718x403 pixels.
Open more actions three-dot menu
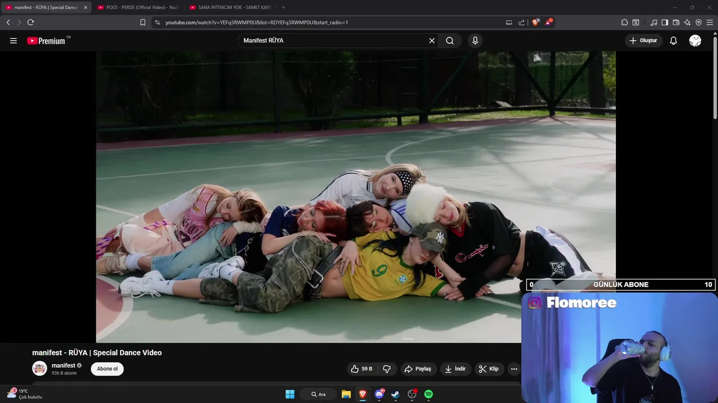(514, 369)
